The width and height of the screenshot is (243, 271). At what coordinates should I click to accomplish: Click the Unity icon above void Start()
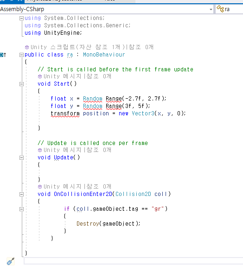tap(40, 76)
